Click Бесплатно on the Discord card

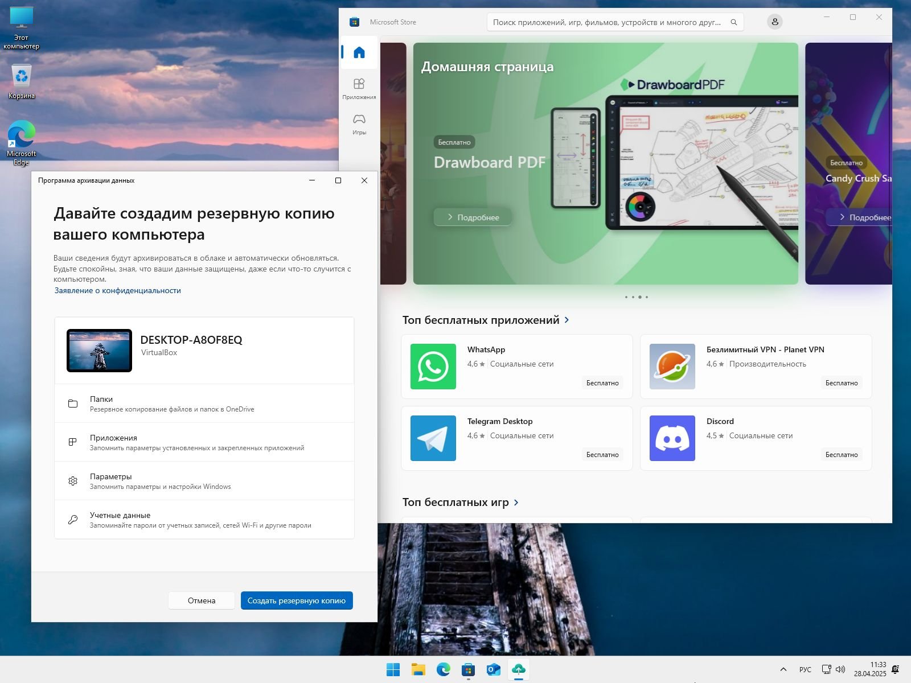[842, 455]
